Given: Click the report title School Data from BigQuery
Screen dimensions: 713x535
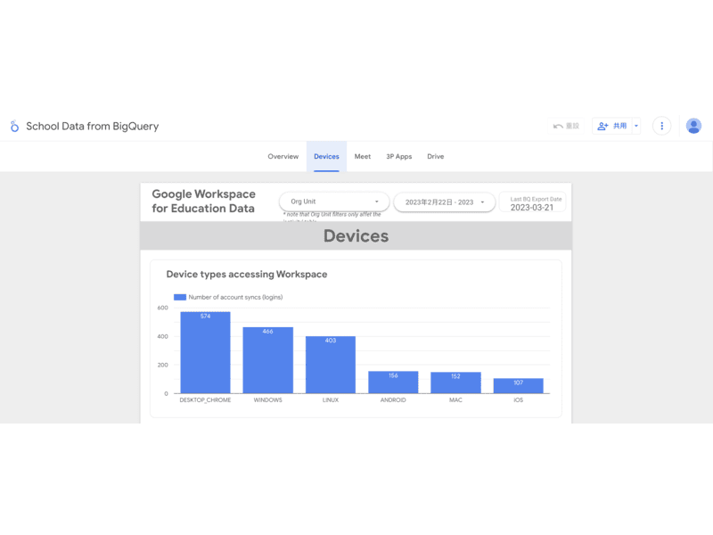Looking at the screenshot, I should (93, 126).
